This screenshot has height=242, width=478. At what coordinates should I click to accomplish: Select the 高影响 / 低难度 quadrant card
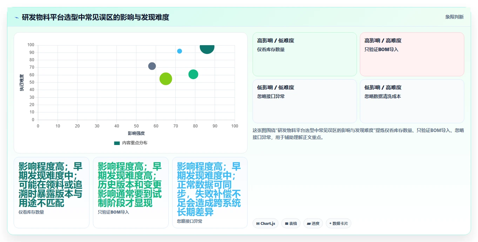(304, 54)
